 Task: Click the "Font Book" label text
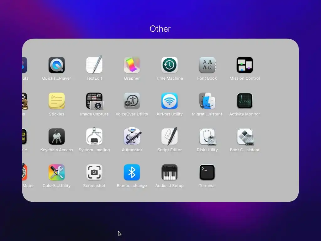tap(207, 78)
